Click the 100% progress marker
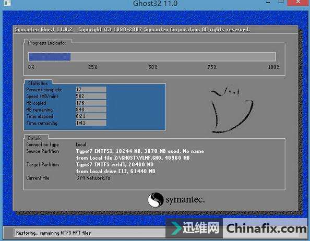Viewport: 310px width, 241px height. click(x=274, y=67)
